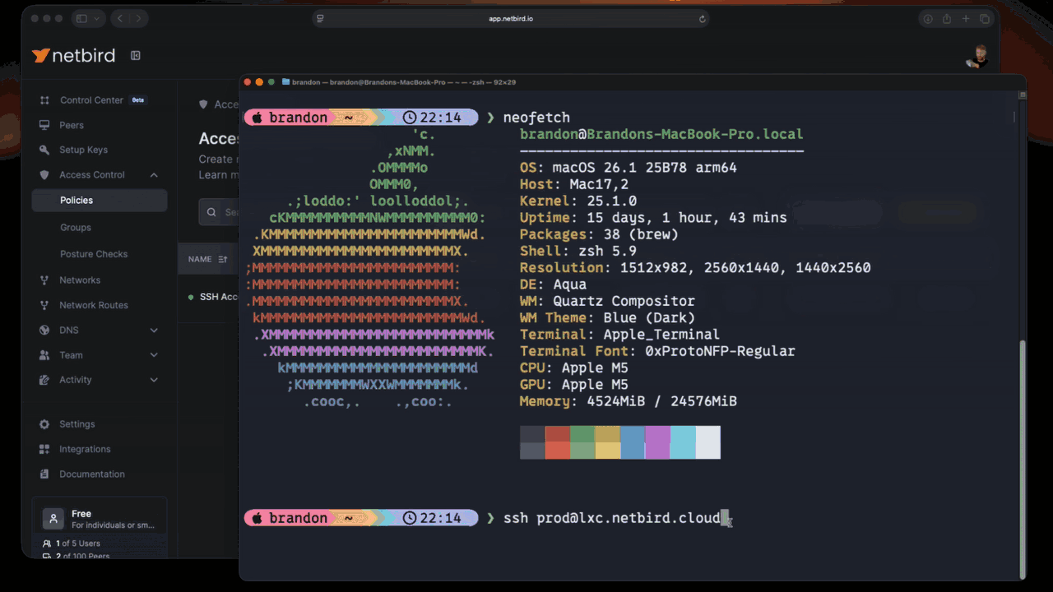The width and height of the screenshot is (1053, 592).
Task: Click the netbird logo
Action: click(x=73, y=56)
